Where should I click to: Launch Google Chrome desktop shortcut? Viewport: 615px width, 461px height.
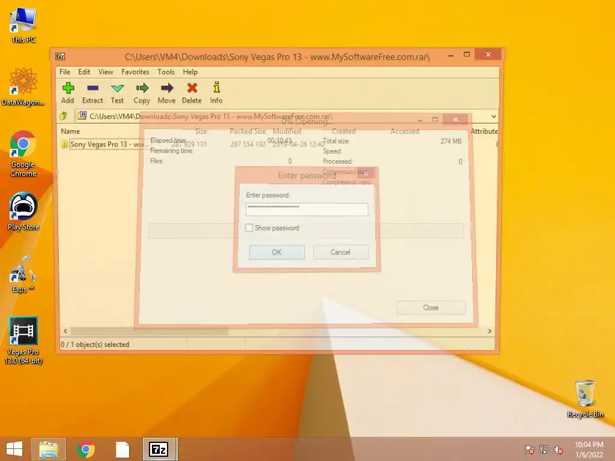[x=23, y=154]
